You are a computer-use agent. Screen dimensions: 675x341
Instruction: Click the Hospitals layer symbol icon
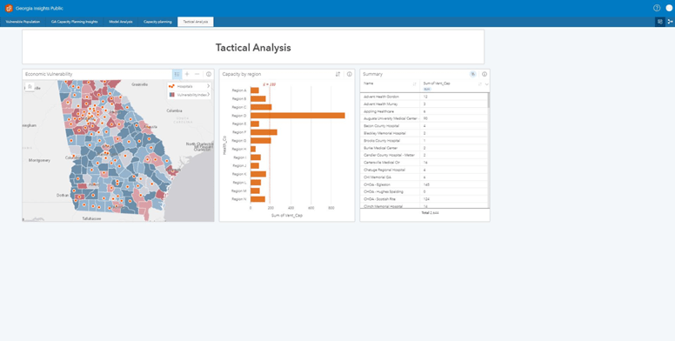pos(171,86)
